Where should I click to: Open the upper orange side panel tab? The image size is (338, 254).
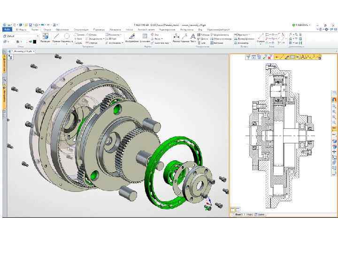[x=4, y=64]
